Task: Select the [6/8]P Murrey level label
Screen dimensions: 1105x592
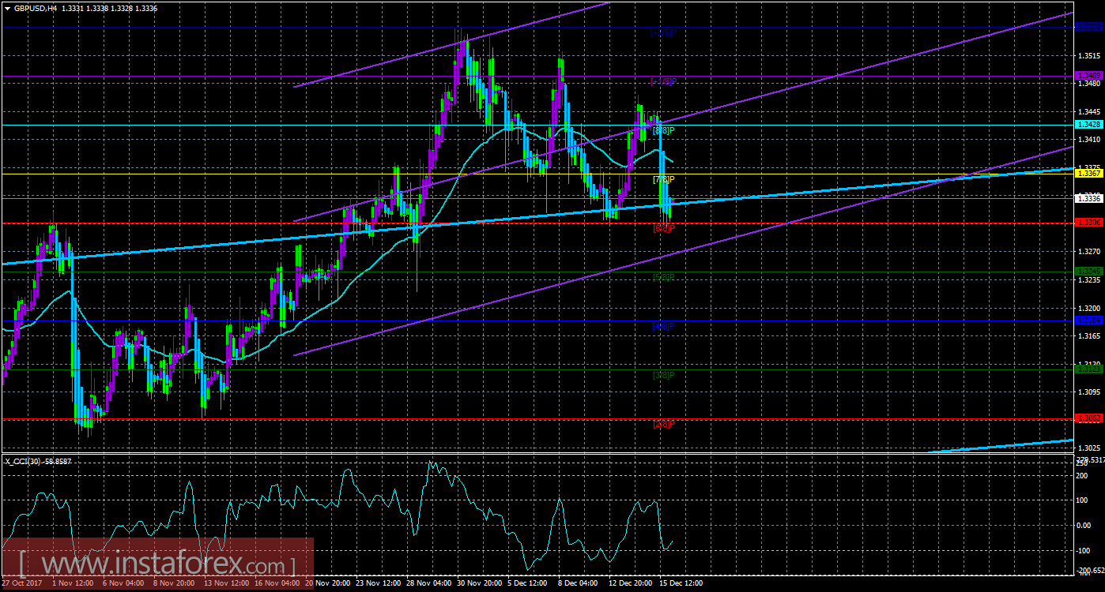Action: tap(663, 228)
